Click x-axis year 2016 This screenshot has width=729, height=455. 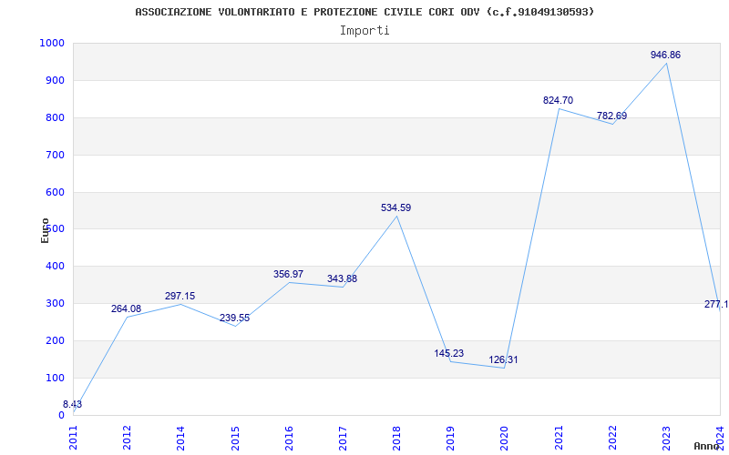click(289, 438)
